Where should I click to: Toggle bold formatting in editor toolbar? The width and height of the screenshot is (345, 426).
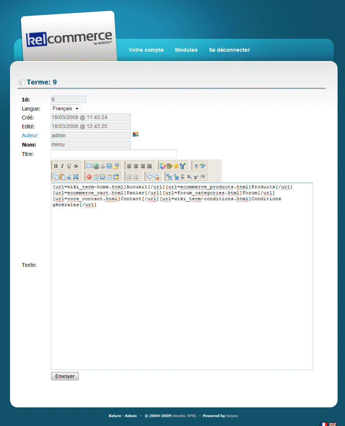[x=56, y=166]
